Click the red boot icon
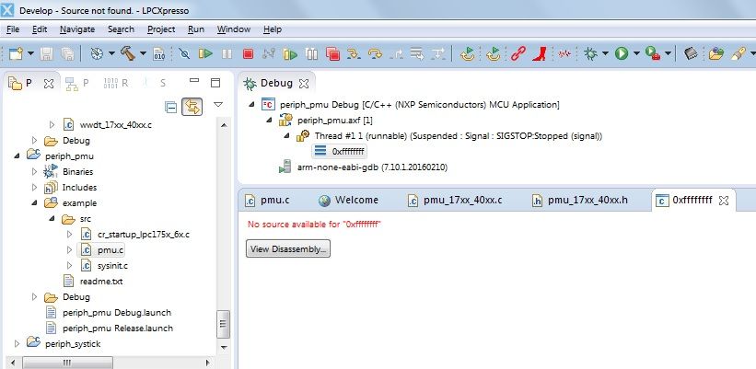Viewport: 756px width, 369px height. (539, 53)
